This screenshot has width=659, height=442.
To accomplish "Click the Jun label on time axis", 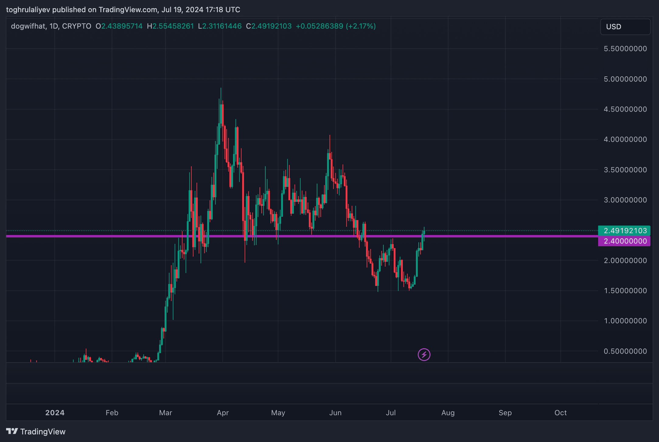I will click(335, 413).
